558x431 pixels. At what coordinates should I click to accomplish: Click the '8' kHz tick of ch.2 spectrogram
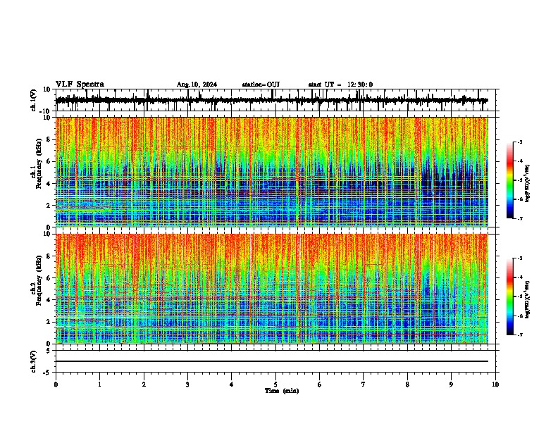pyautogui.click(x=49, y=256)
